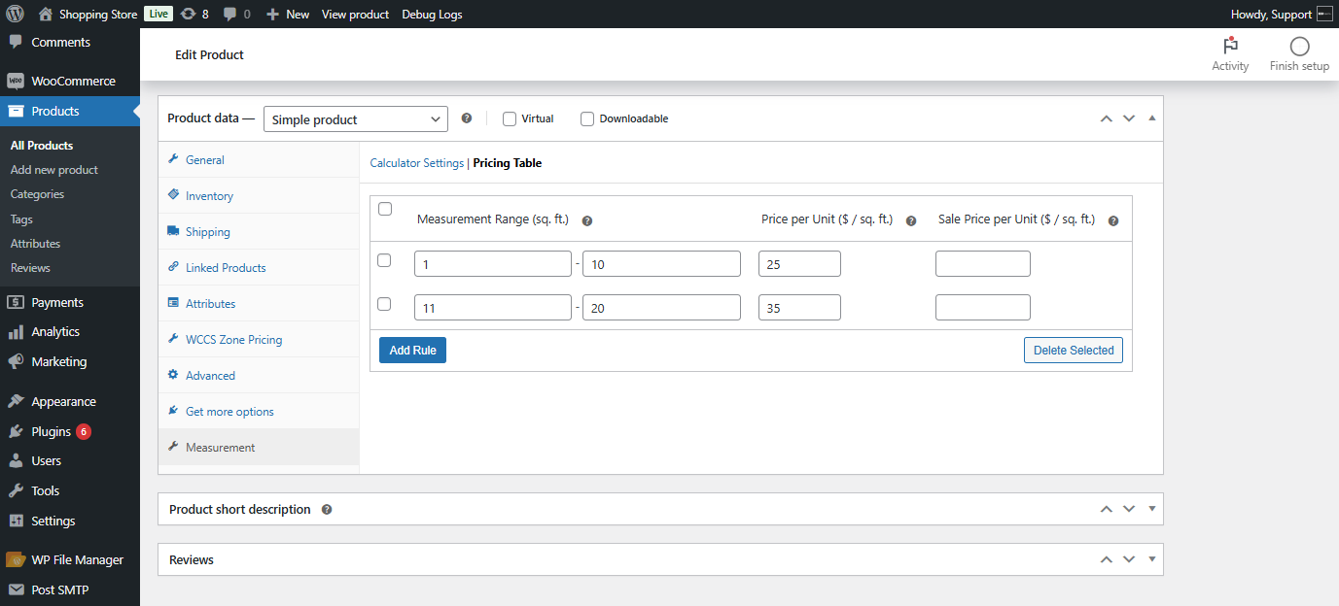Click the WooCommerce sidebar icon
The width and height of the screenshot is (1339, 606).
pyautogui.click(x=16, y=81)
